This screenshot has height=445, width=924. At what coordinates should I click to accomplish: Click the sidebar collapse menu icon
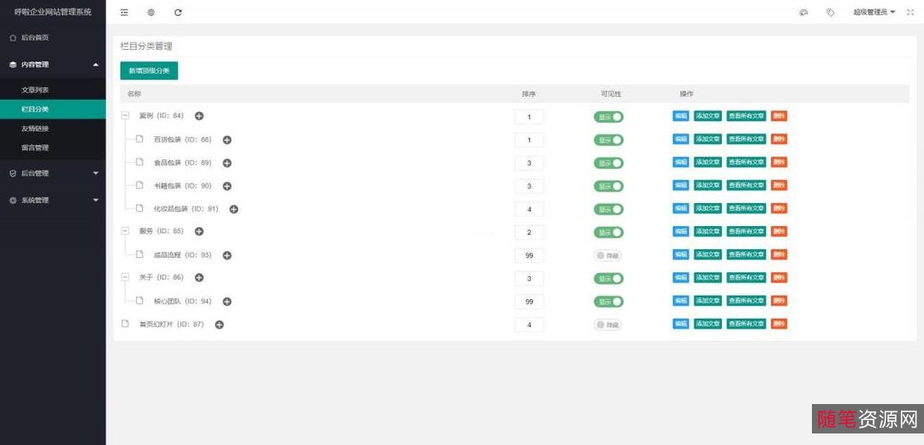[x=124, y=12]
